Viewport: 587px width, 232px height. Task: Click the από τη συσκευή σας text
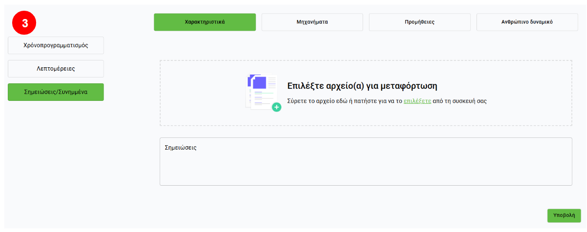click(460, 101)
